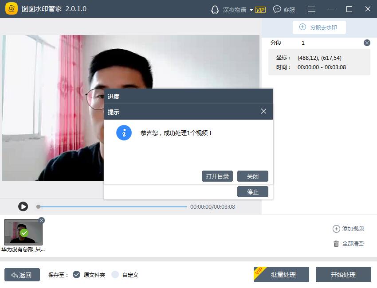The height and width of the screenshot is (288, 377).
Task: Click the video filename label 华为没有总部_只...
Action: [x=23, y=249]
